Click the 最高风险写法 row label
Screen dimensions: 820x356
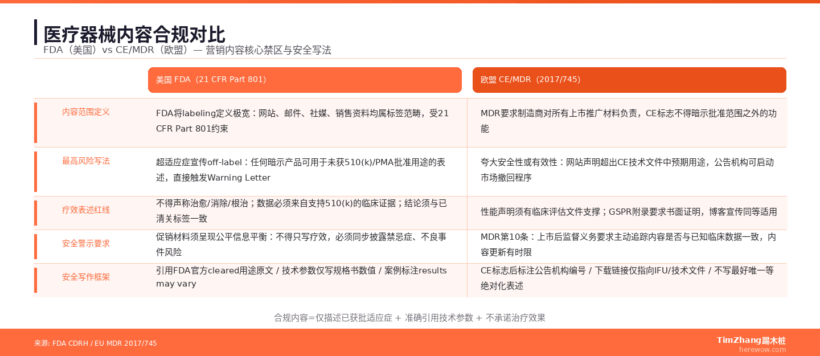click(x=86, y=161)
